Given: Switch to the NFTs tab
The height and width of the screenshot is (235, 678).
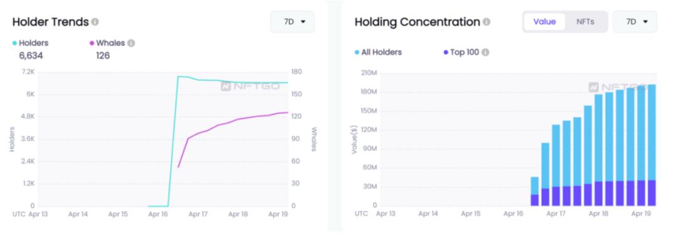Looking at the screenshot, I should tap(585, 21).
